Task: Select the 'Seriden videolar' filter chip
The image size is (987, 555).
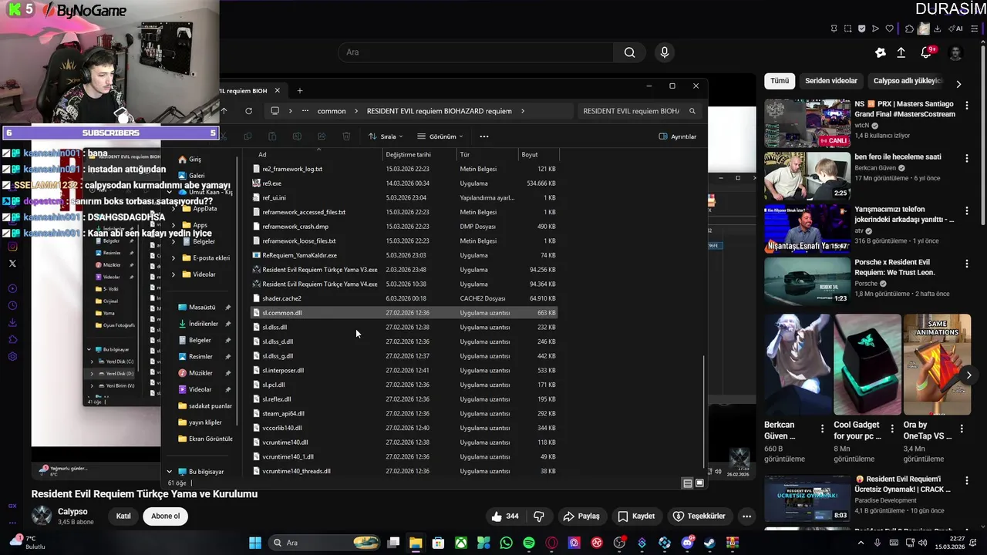Action: [x=831, y=81]
